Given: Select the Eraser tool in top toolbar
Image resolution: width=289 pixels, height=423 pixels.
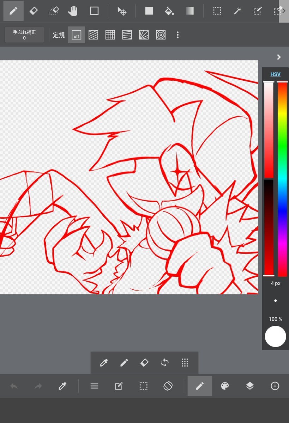Looking at the screenshot, I should coord(33,11).
